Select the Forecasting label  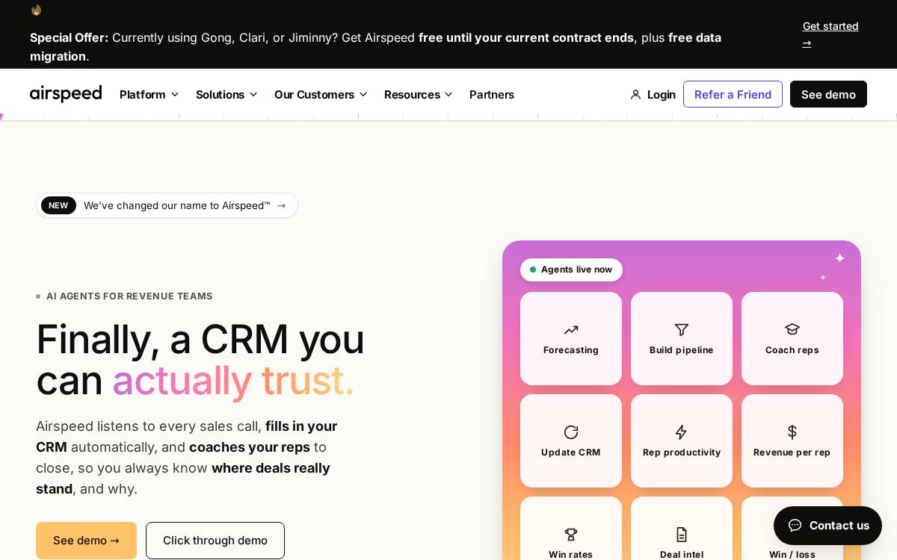point(571,350)
